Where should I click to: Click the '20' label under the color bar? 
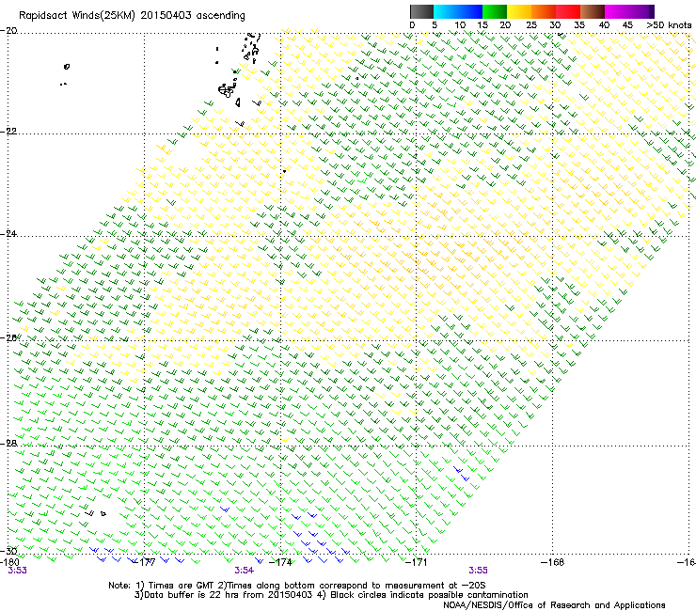click(x=505, y=25)
